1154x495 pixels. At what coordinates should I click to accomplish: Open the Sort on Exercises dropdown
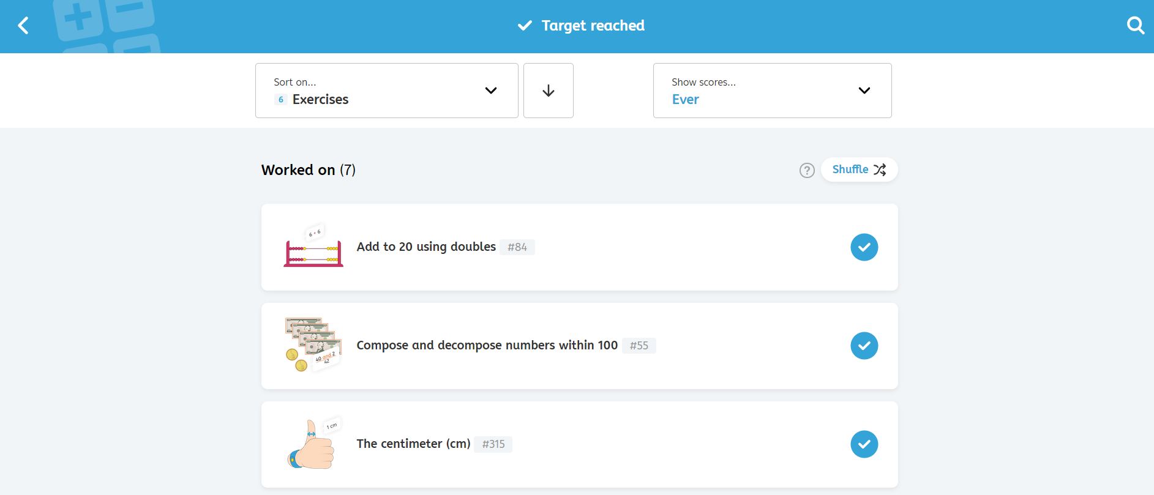tap(386, 91)
